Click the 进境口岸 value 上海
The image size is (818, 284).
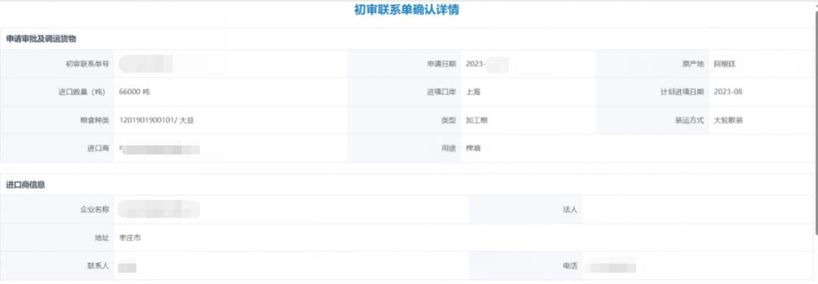coord(473,92)
